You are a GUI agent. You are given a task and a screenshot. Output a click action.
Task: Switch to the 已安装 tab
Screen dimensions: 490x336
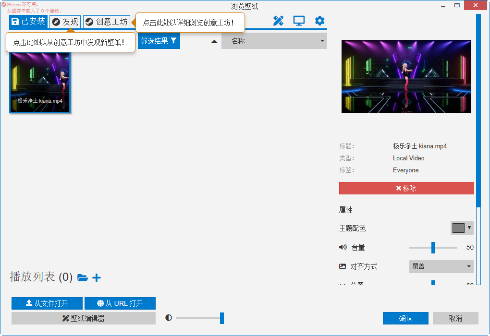pos(28,22)
